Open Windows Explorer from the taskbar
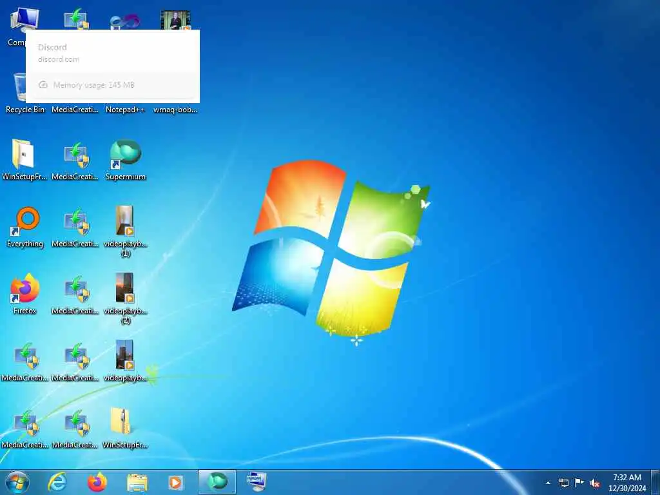Image resolution: width=660 pixels, height=495 pixels. pyautogui.click(x=137, y=483)
